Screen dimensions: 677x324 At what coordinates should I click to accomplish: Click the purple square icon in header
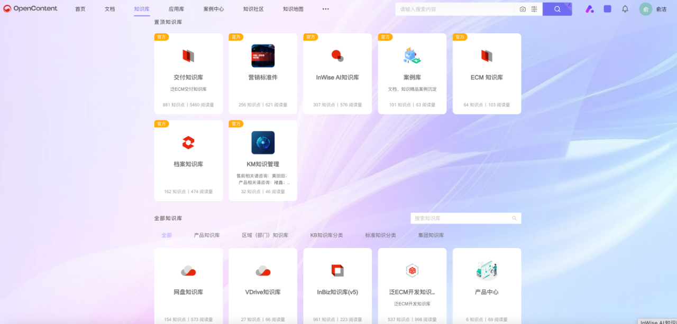coord(607,9)
